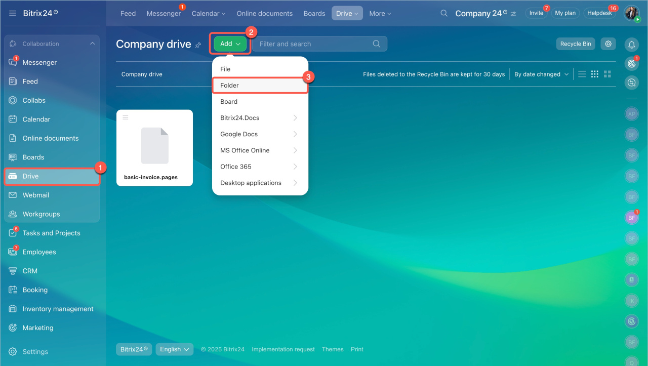Image resolution: width=648 pixels, height=366 pixels.
Task: Open the Recycle Bin
Action: (576, 44)
